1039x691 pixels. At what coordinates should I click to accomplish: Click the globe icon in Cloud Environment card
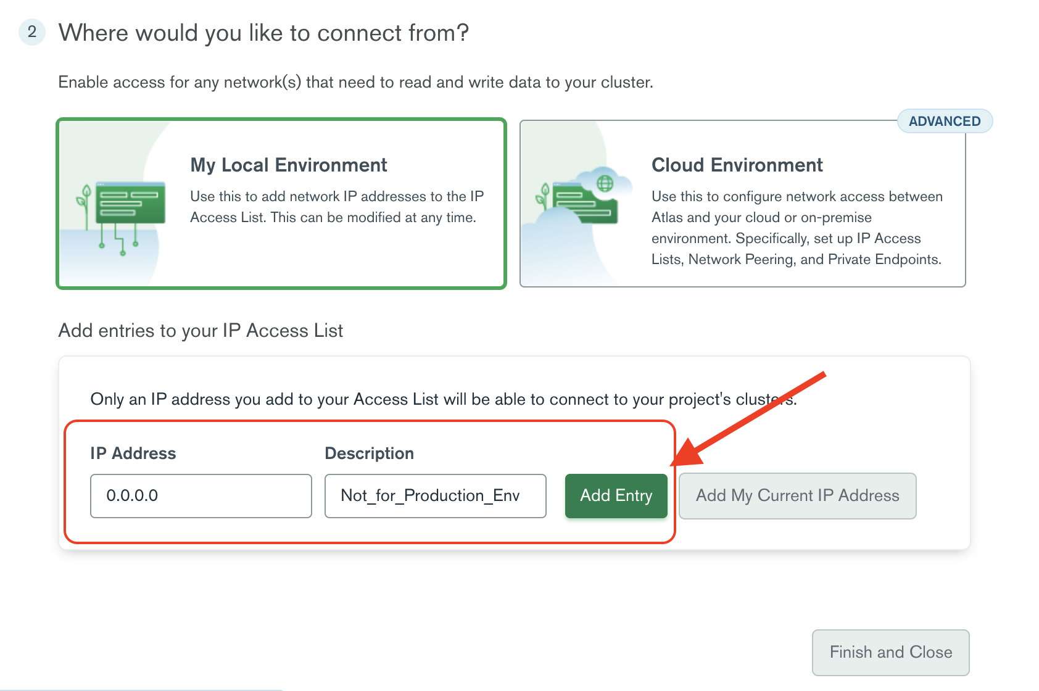click(605, 183)
